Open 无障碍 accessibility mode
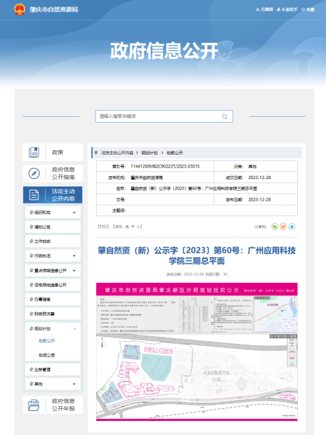 click(x=264, y=10)
